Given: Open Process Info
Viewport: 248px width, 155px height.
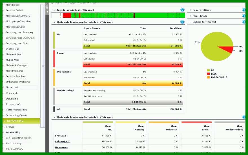Looking at the screenshot, I should coord(14,104).
